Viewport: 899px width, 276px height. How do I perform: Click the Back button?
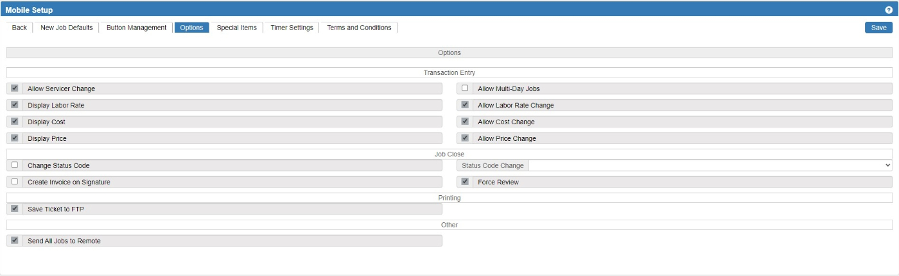point(19,28)
